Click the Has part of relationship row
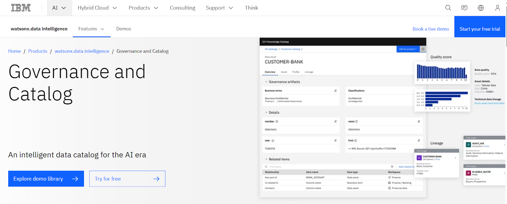 tap(343, 177)
